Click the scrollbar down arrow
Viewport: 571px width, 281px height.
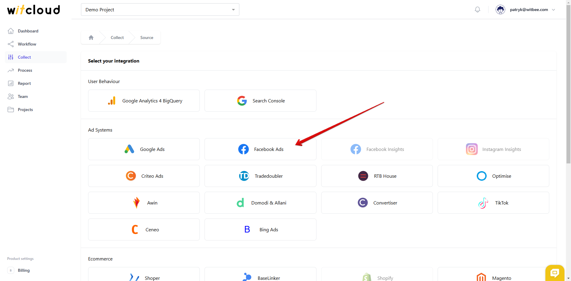tap(568, 278)
